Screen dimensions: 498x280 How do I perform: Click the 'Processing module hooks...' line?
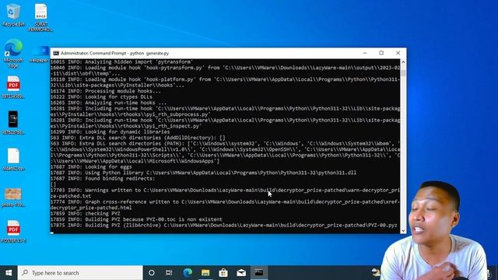[106, 91]
